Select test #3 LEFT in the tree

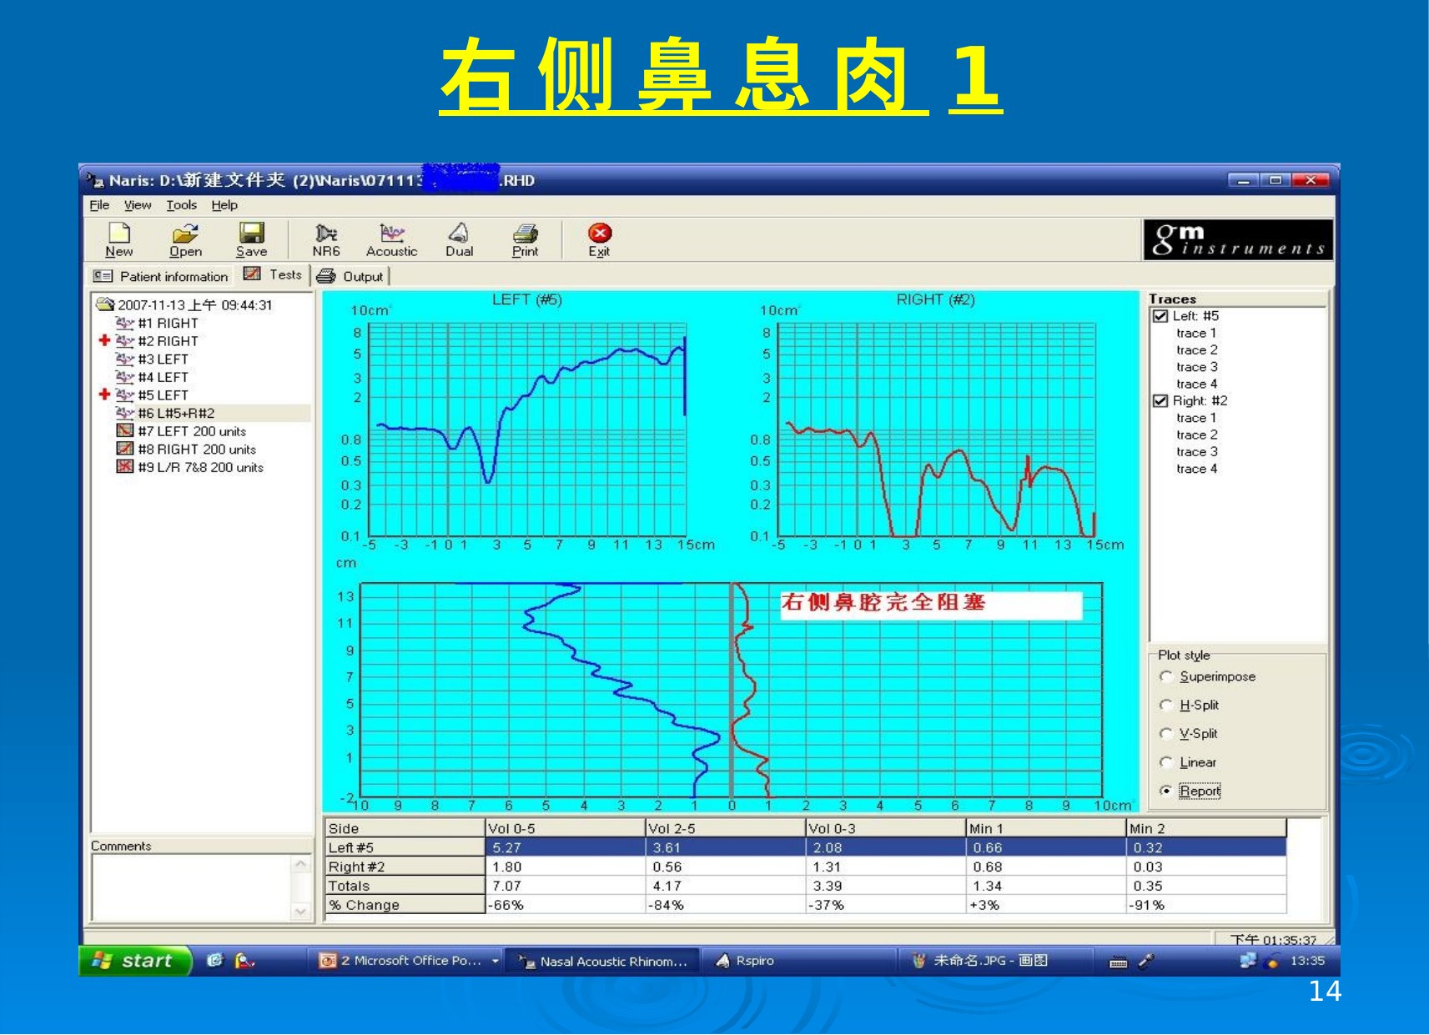(x=163, y=359)
